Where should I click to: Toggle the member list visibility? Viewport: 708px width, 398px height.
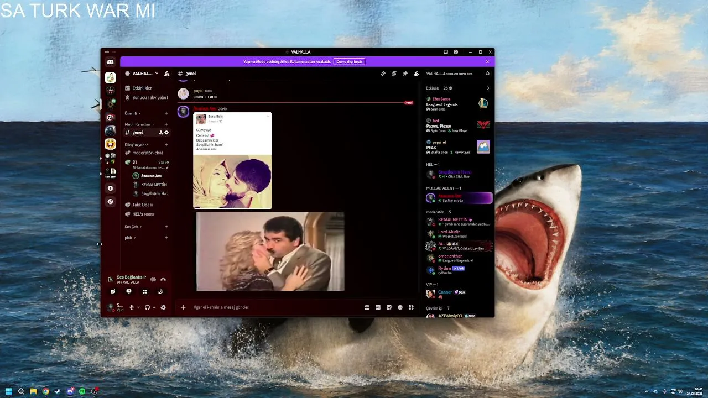pos(416,74)
